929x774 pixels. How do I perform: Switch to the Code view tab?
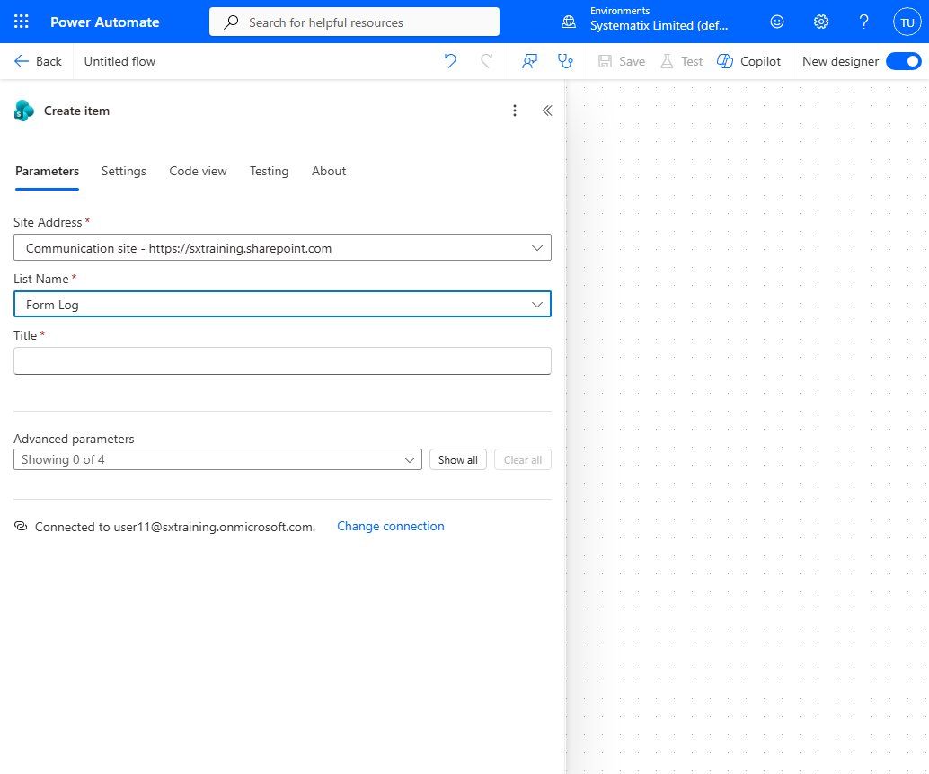pyautogui.click(x=198, y=172)
